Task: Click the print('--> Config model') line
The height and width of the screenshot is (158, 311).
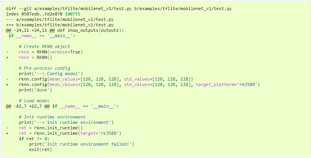Action: pyautogui.click(x=51, y=74)
